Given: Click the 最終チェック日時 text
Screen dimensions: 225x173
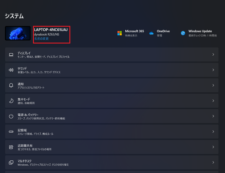Looking at the screenshot, I should 202,35.
